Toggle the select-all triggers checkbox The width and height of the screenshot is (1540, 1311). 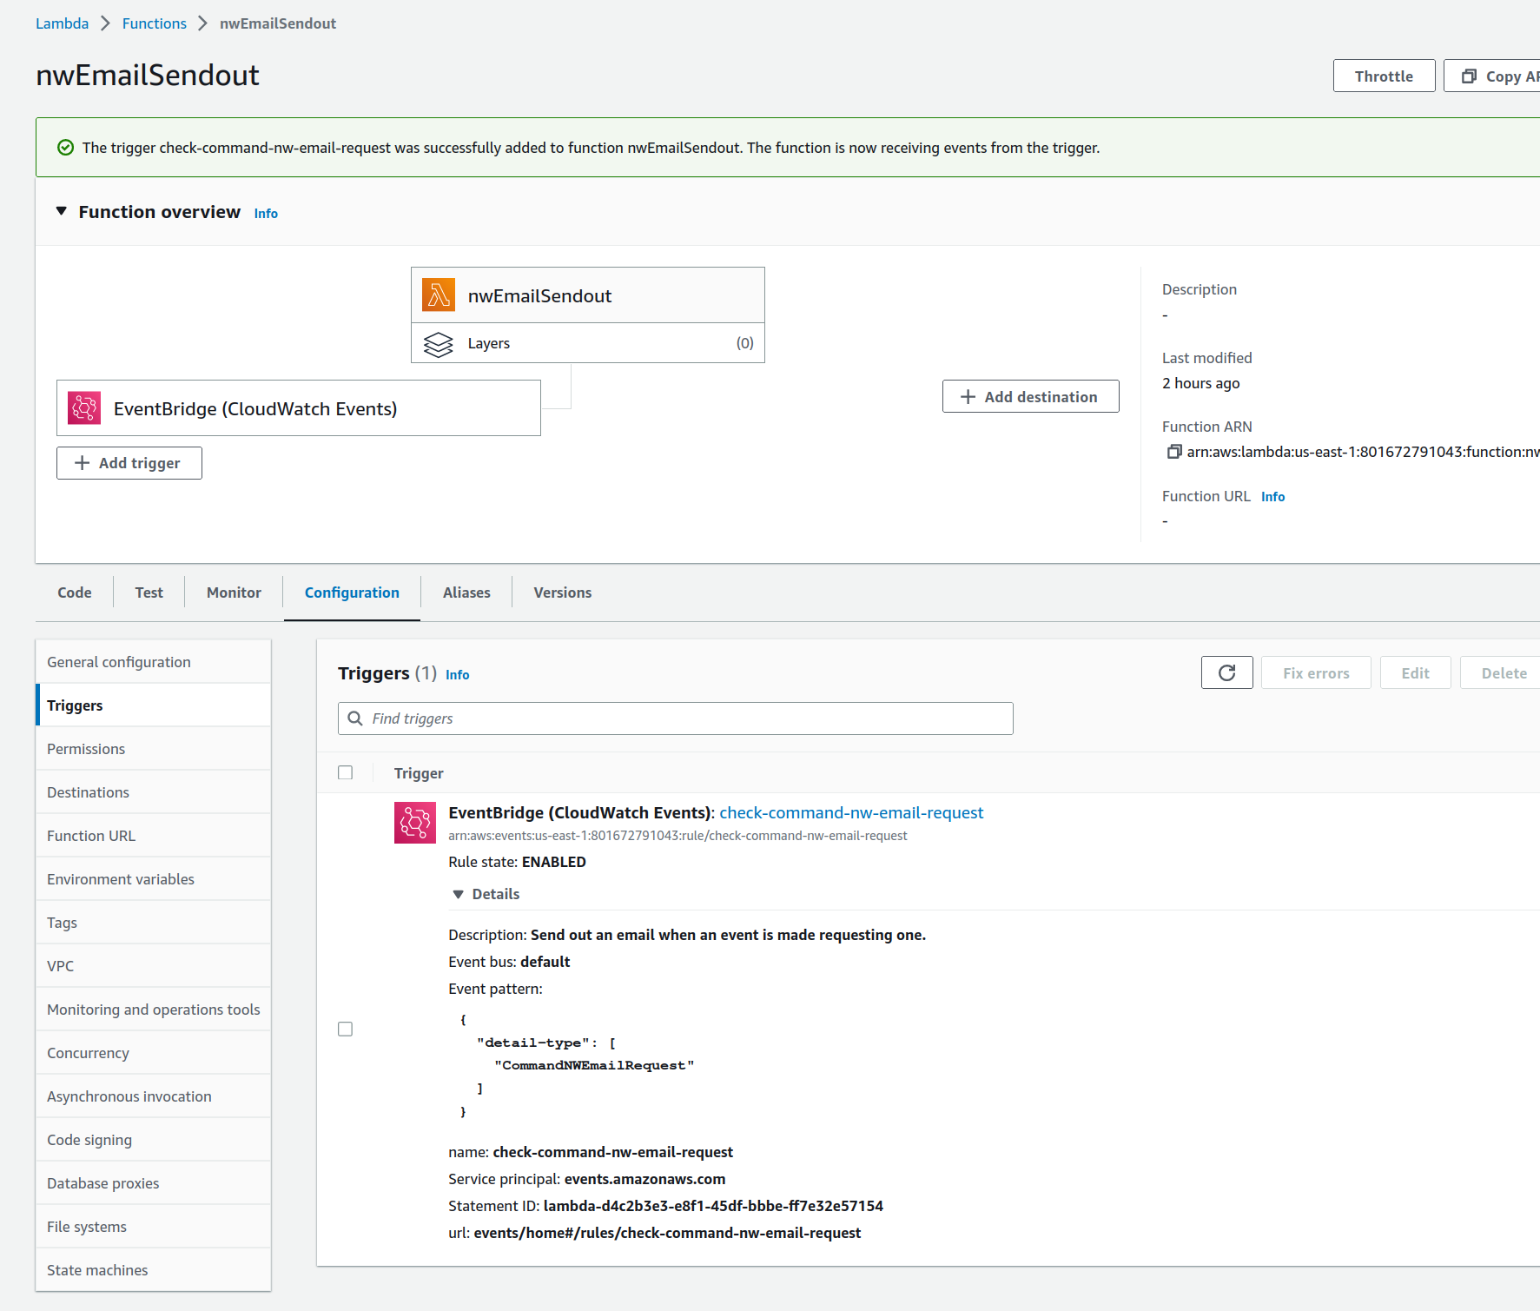(x=346, y=772)
